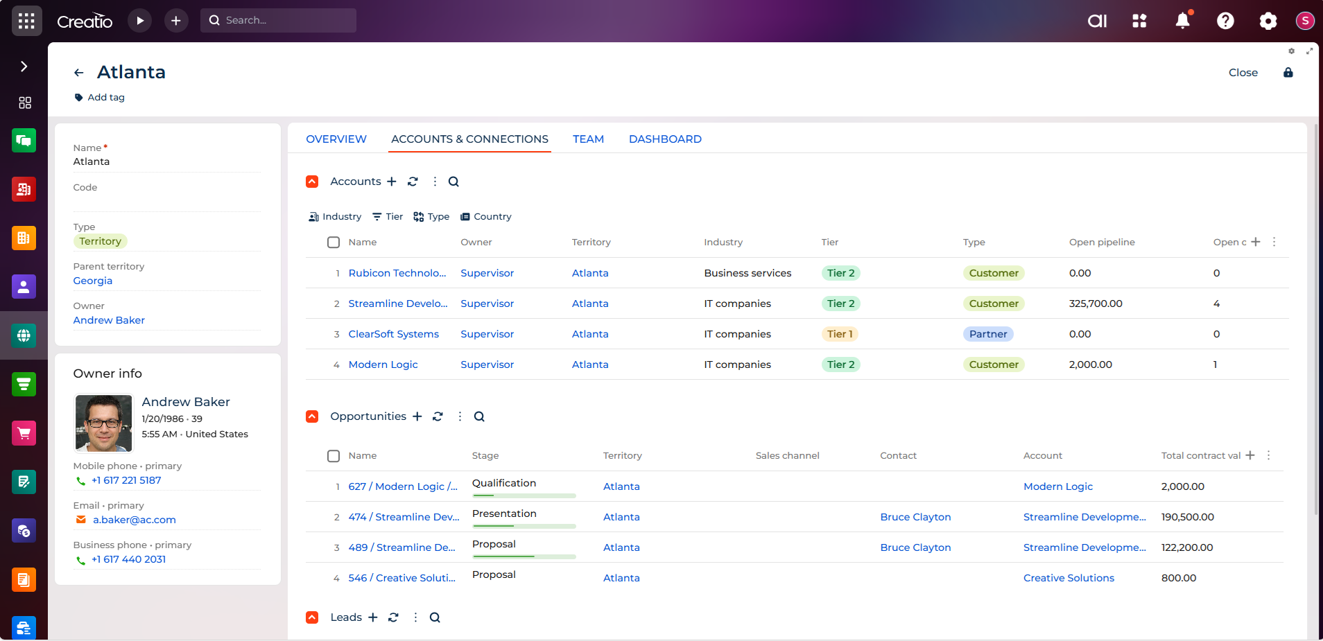The image size is (1323, 641).
Task: Click the Close button
Action: pos(1243,73)
